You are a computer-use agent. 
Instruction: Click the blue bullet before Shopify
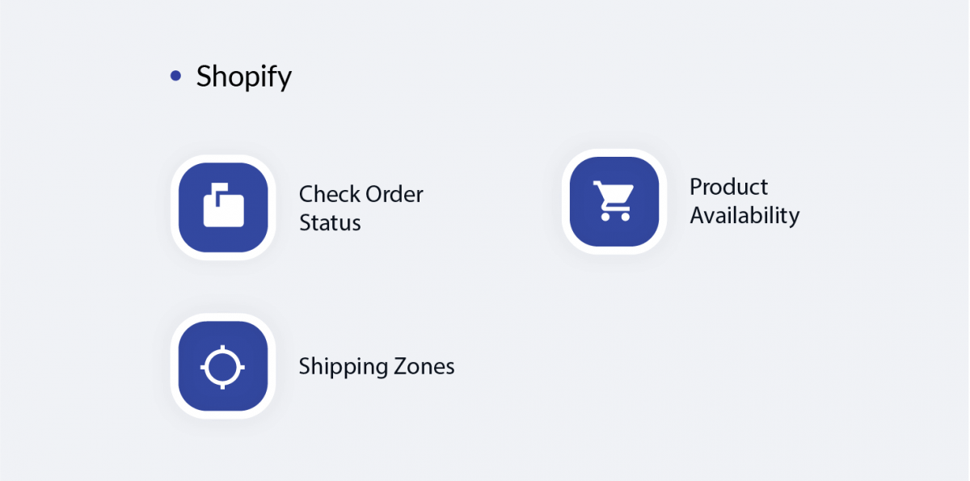click(176, 77)
